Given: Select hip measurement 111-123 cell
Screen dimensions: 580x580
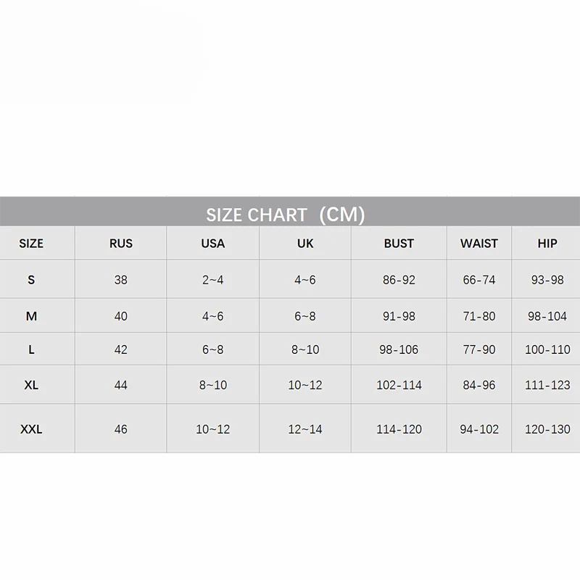Looking at the screenshot, I should click(x=547, y=385).
